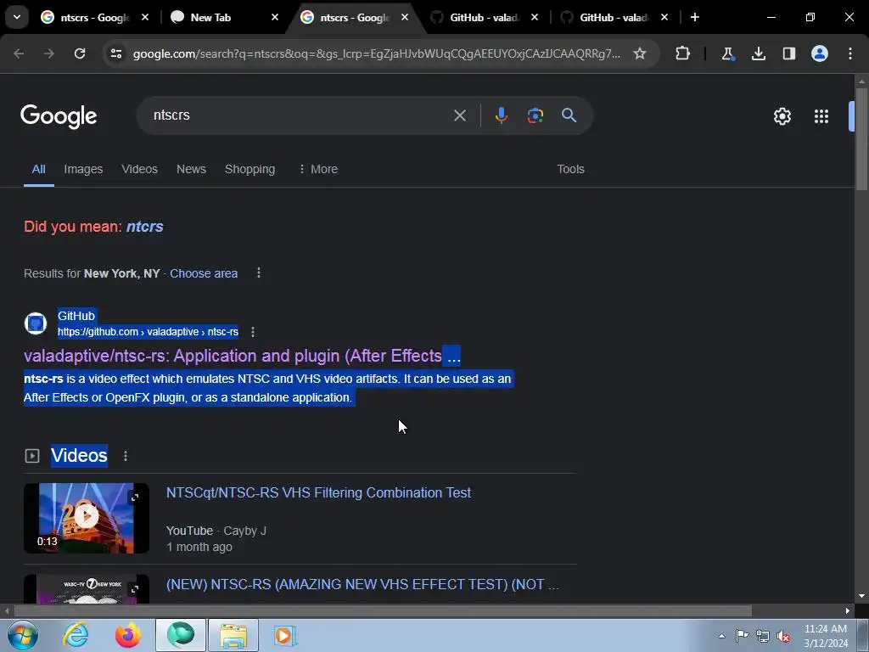This screenshot has height=652, width=869.
Task: Go to Google home via logo
Action: pyautogui.click(x=59, y=115)
